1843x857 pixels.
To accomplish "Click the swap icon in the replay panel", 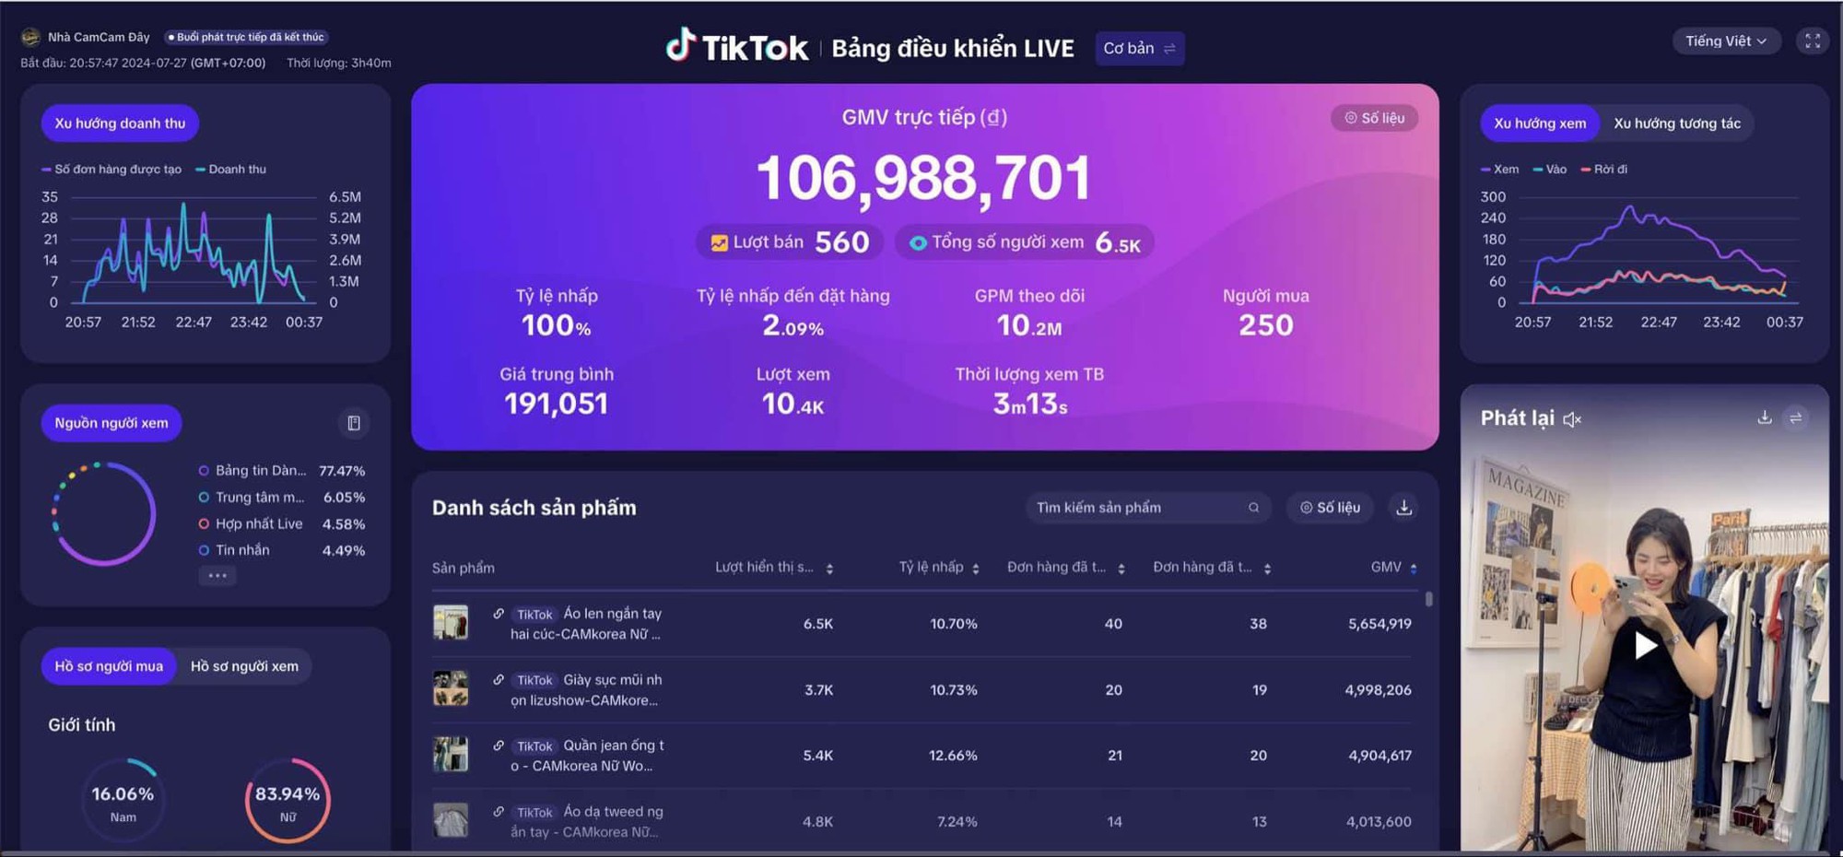I will (x=1795, y=417).
